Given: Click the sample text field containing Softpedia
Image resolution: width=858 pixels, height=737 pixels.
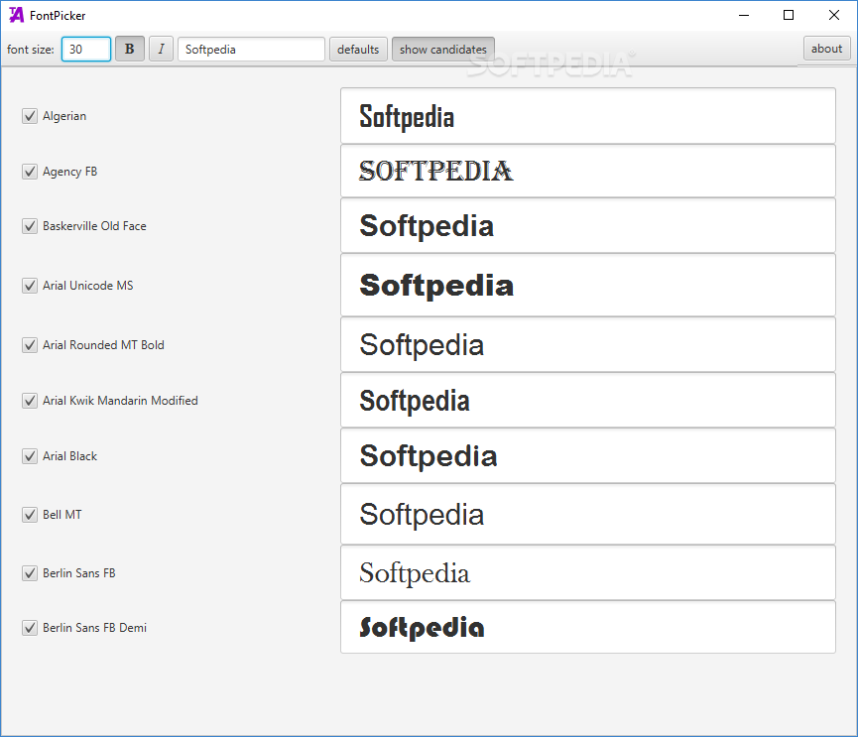Looking at the screenshot, I should point(251,49).
